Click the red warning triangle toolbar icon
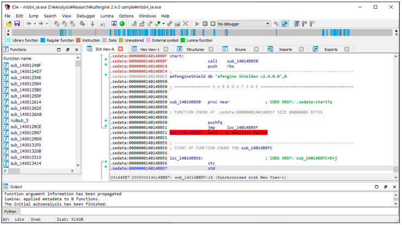This screenshot has height=225, width=402. tap(114, 24)
